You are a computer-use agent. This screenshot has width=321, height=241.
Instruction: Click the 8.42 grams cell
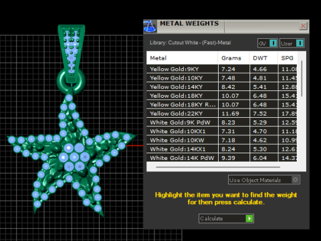[234, 87]
